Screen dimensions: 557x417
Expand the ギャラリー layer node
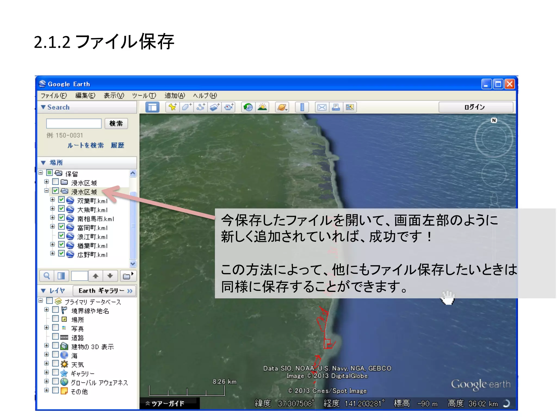pos(47,372)
